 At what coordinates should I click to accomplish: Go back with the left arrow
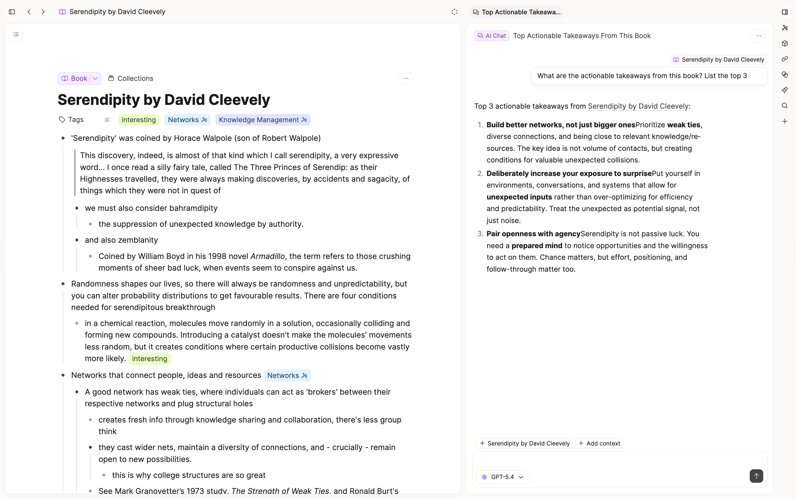coord(29,12)
